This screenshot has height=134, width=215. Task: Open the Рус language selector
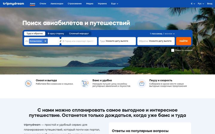[x=201, y=4]
